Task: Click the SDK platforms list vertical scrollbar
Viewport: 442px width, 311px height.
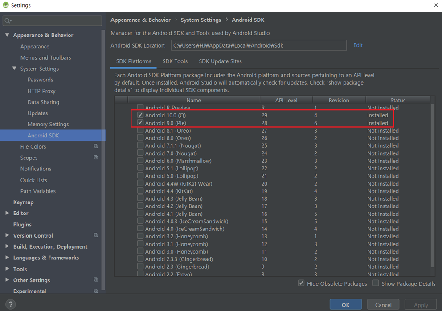Action: click(x=433, y=186)
